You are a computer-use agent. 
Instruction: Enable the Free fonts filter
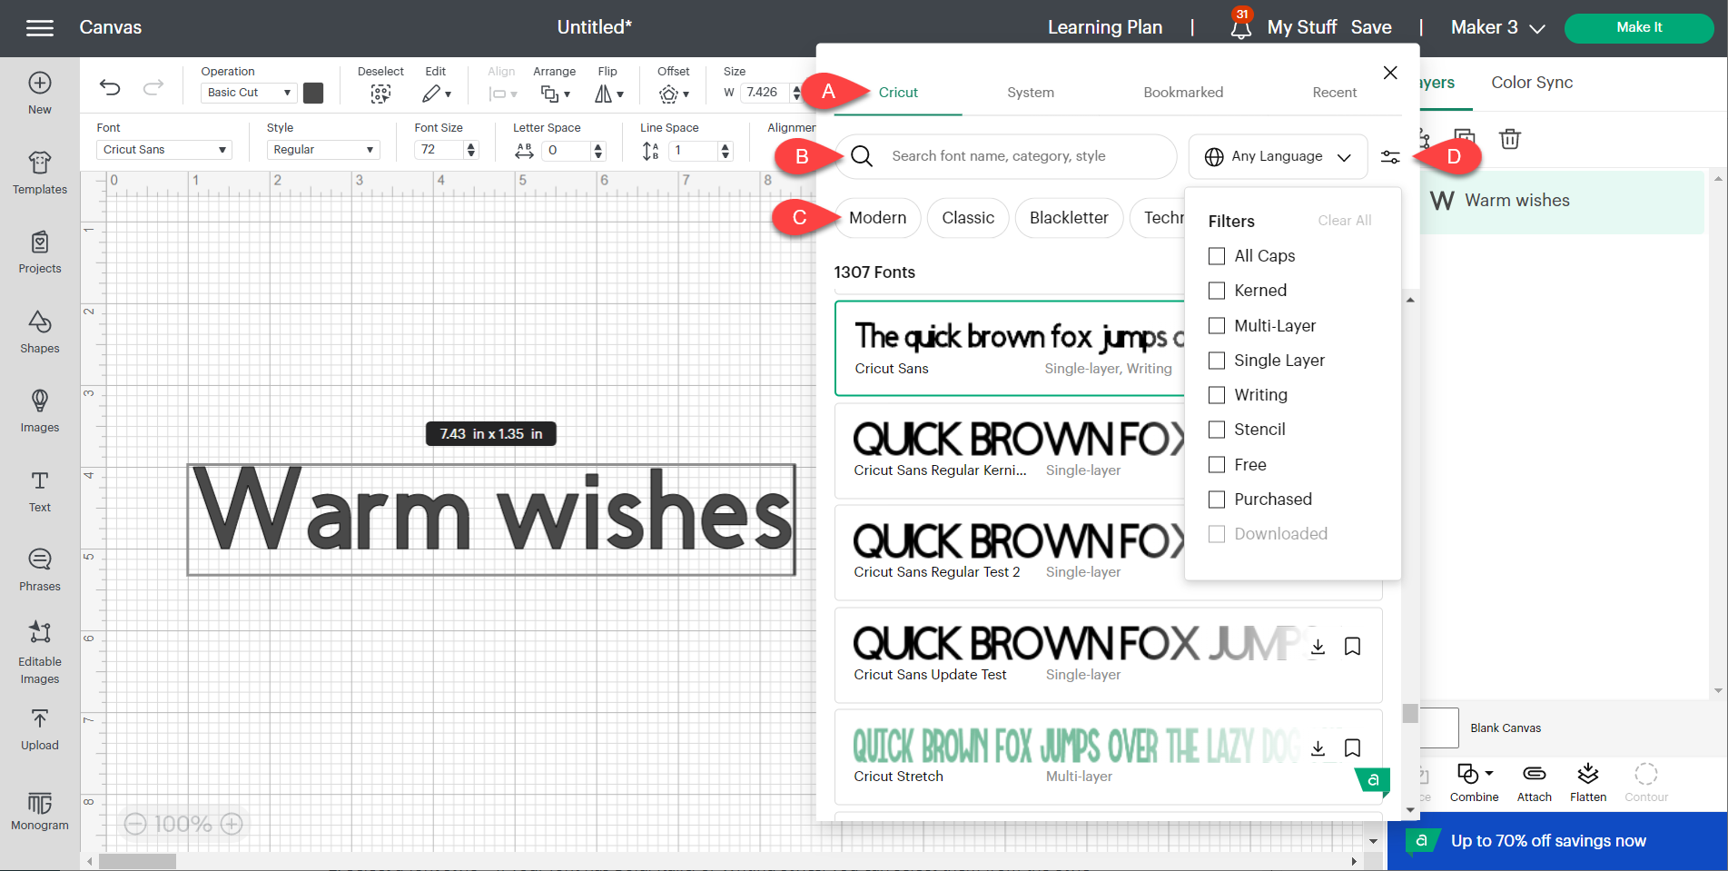(x=1217, y=464)
